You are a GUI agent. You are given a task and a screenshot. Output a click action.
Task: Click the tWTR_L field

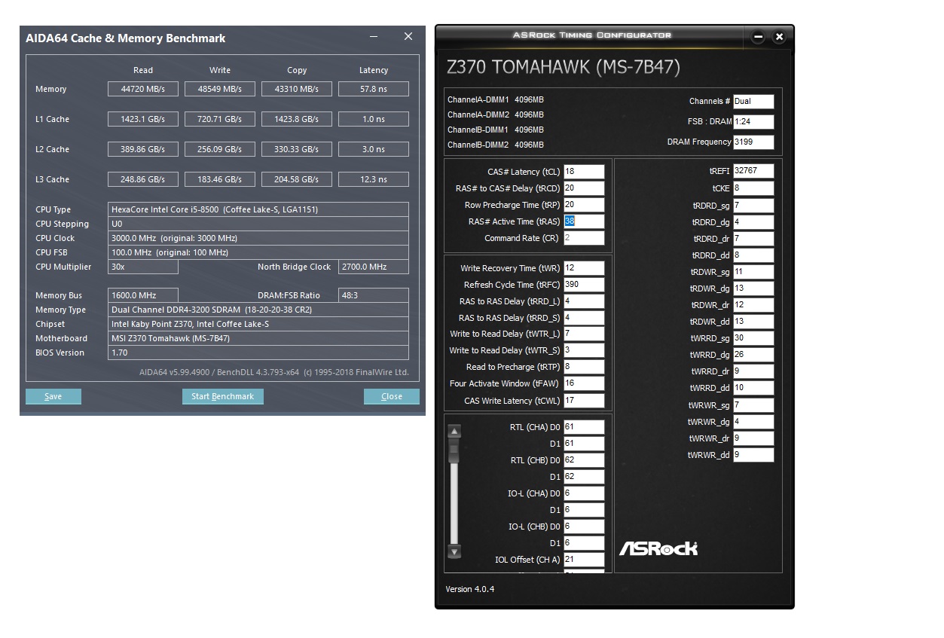tap(584, 334)
